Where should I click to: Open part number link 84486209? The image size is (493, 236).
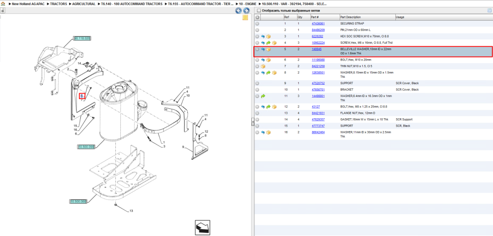pyautogui.click(x=318, y=30)
